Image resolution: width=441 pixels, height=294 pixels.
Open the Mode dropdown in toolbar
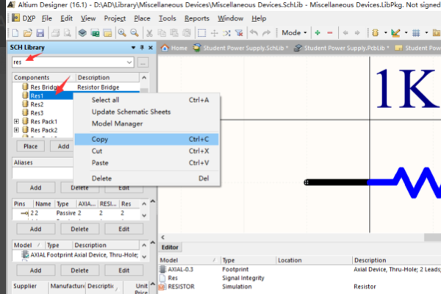tap(295, 33)
